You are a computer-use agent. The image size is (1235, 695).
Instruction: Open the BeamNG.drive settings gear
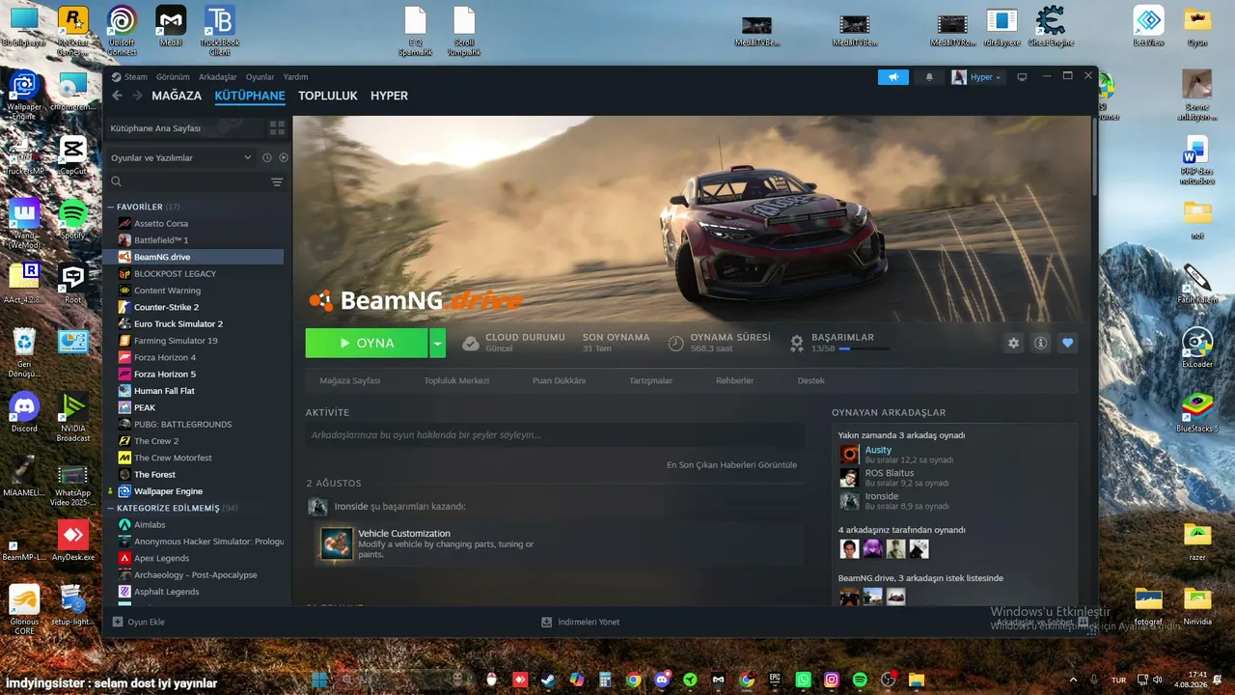1013,343
